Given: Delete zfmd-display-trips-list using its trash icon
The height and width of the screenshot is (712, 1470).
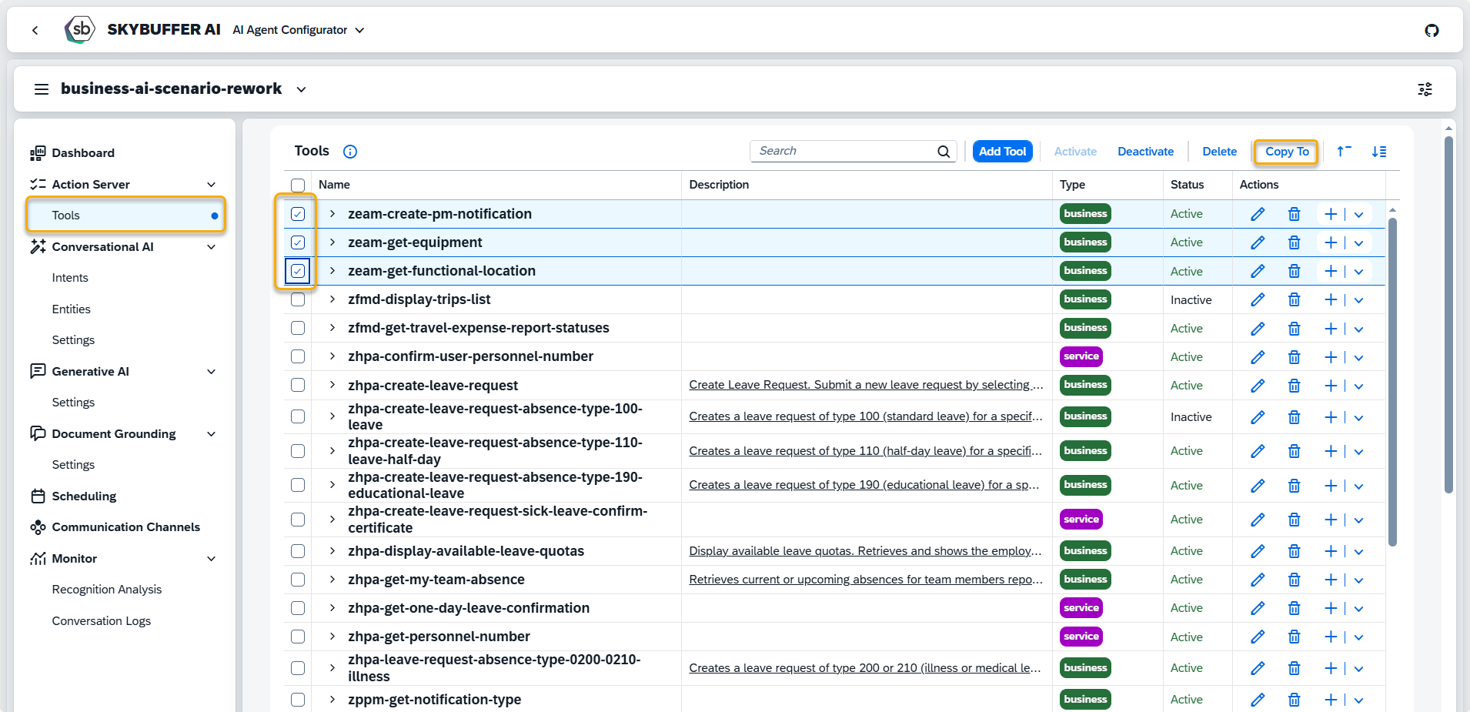Looking at the screenshot, I should click(1294, 299).
